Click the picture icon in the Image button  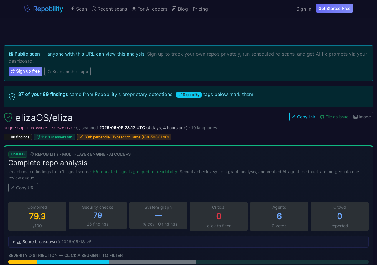(355, 117)
